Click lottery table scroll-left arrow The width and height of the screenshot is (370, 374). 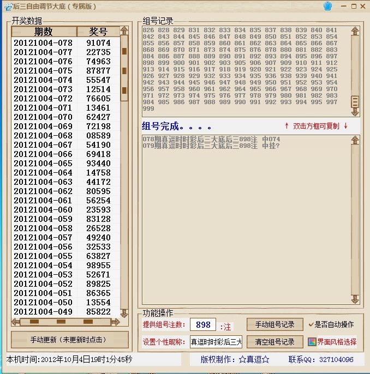coord(16,322)
